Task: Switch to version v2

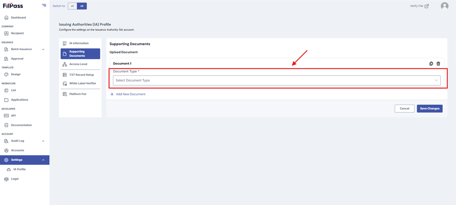Action: coord(82,6)
